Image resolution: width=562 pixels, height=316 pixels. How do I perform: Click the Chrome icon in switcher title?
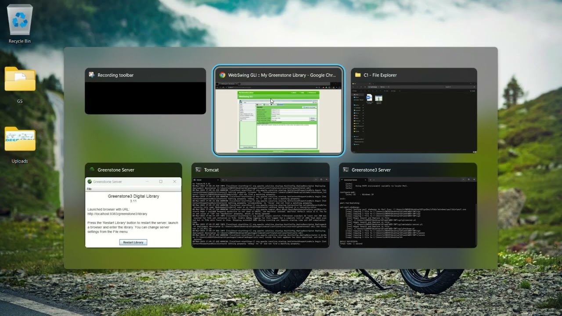coord(223,75)
